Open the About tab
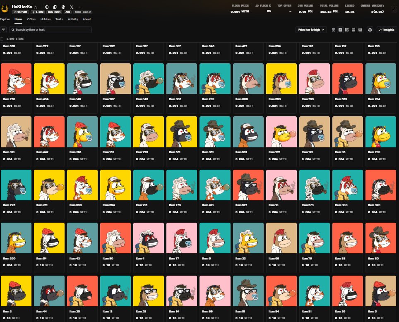Screen dimensions: 399x322 click(x=87, y=19)
